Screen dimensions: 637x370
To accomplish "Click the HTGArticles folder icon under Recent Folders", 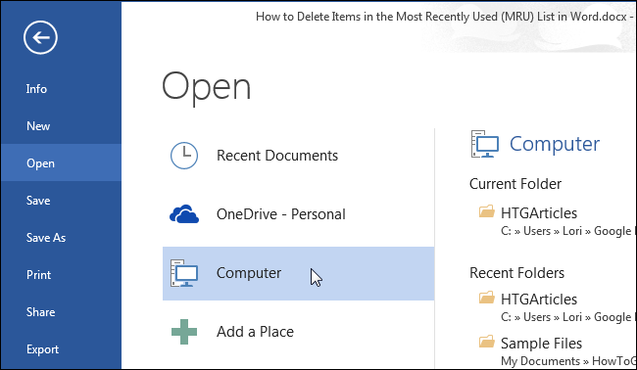I will click(486, 298).
